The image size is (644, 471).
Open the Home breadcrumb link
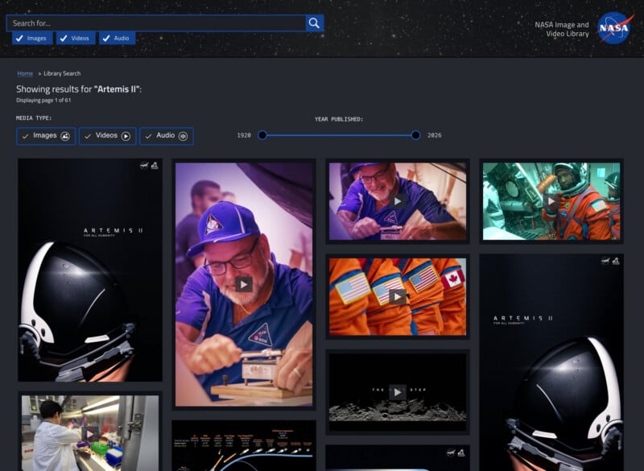click(x=25, y=73)
